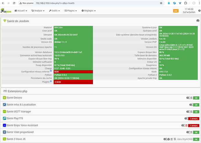Click the PlayTTS 1 erreurs badge
Screen dimensions: 201x143
coord(194,119)
